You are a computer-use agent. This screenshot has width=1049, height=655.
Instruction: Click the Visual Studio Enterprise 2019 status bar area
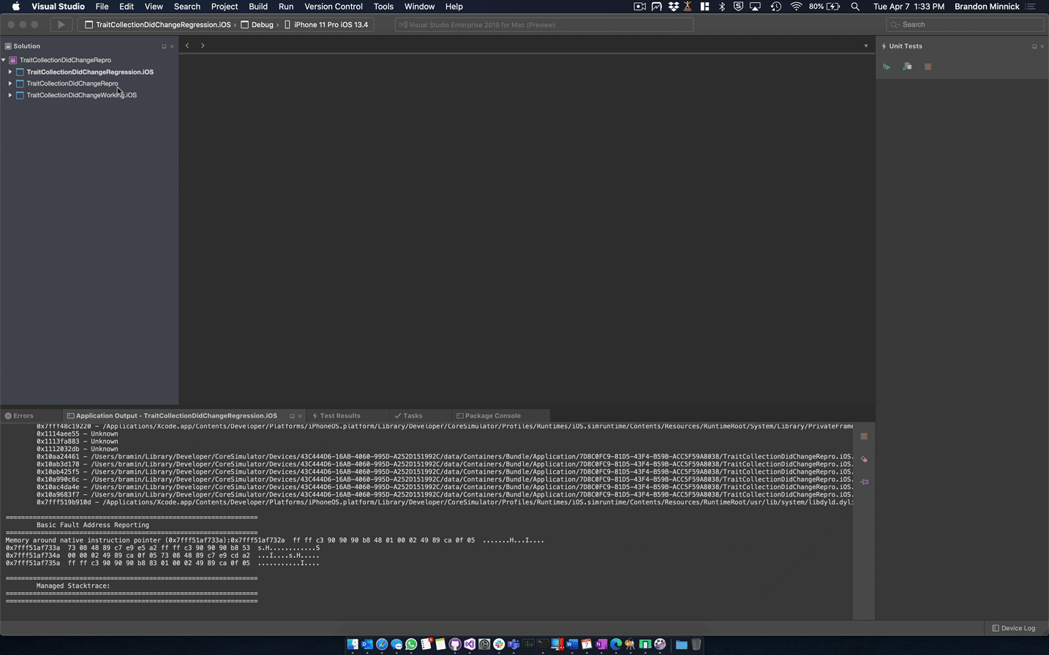544,24
